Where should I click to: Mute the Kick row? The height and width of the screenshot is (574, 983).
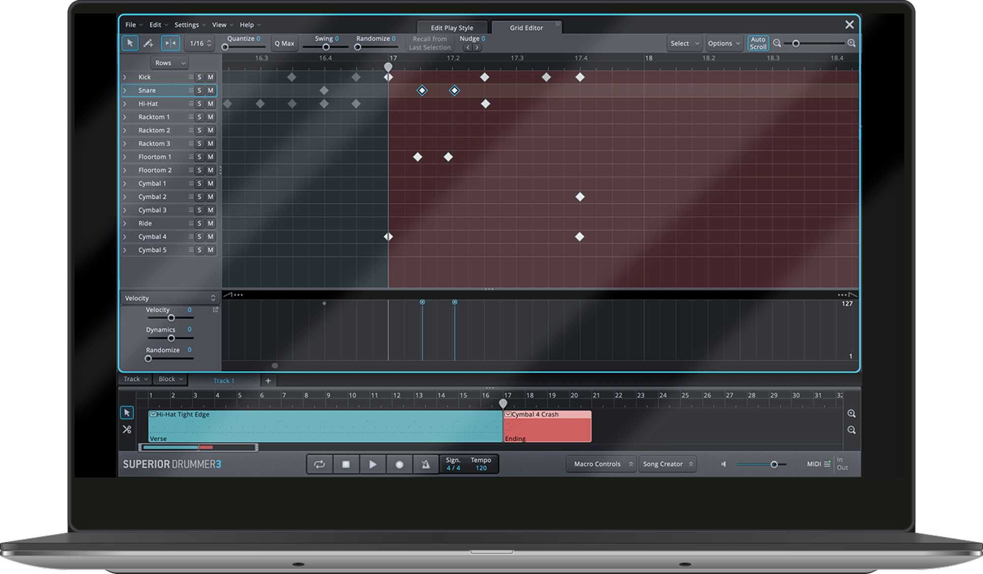210,77
